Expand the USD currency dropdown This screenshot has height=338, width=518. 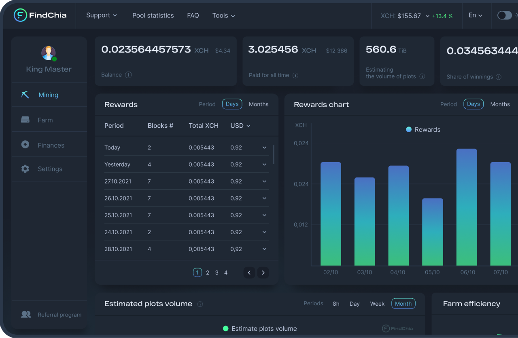click(240, 126)
